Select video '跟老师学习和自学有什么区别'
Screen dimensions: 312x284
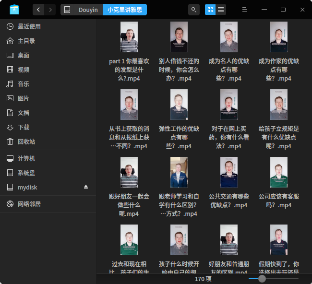[179, 187]
